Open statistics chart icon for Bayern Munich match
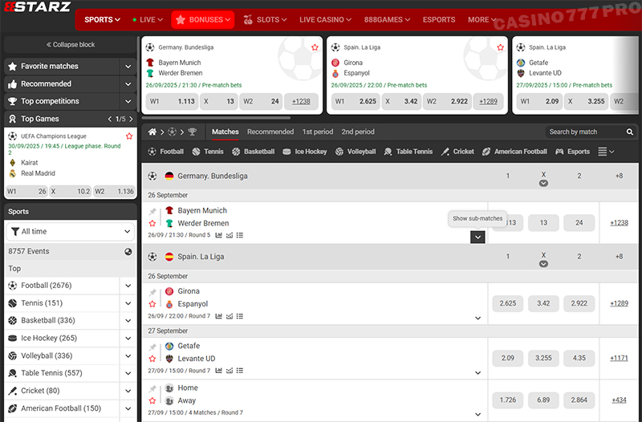Image resolution: width=642 pixels, height=422 pixels. (x=218, y=235)
